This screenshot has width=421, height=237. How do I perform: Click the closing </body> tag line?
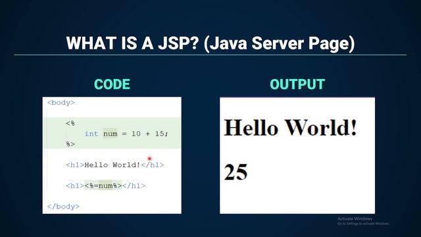coord(63,206)
